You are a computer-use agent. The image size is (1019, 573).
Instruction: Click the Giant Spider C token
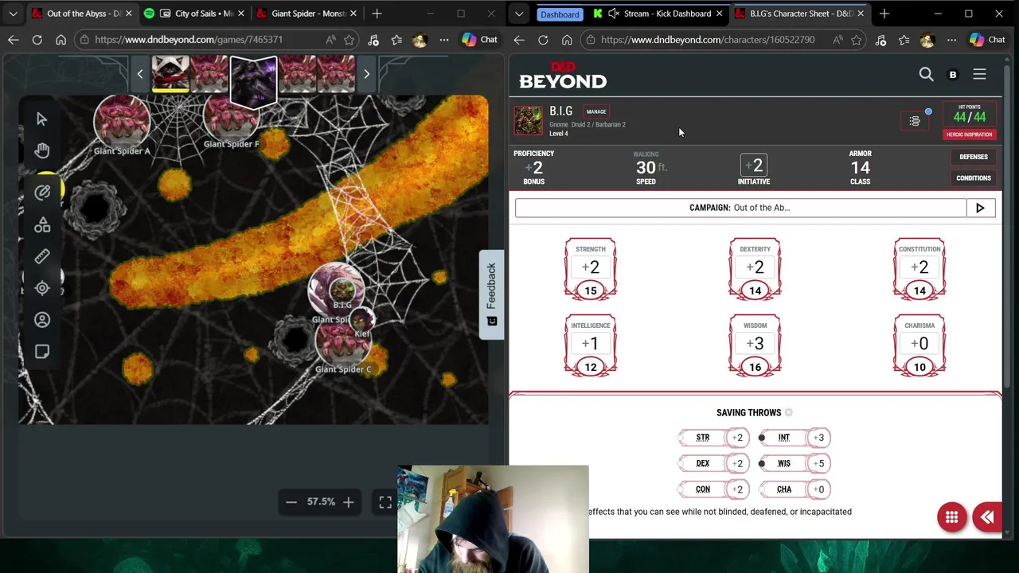(343, 344)
